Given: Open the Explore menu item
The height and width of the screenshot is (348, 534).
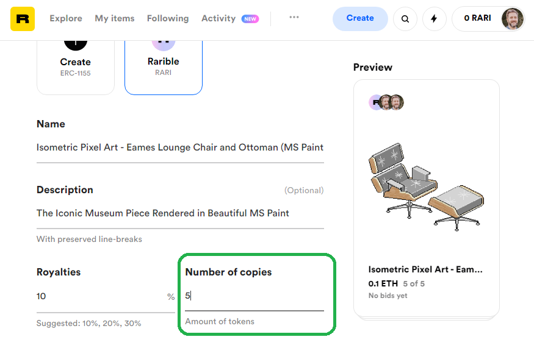Looking at the screenshot, I should tap(66, 18).
